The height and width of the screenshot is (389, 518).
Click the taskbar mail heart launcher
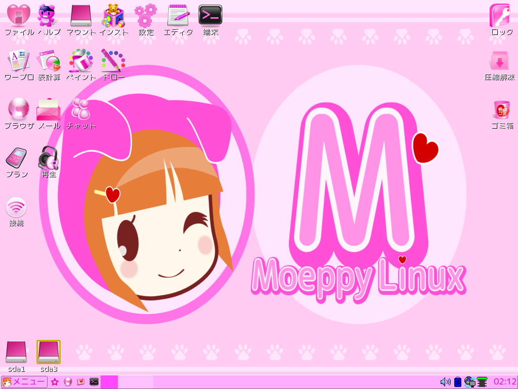(80, 382)
